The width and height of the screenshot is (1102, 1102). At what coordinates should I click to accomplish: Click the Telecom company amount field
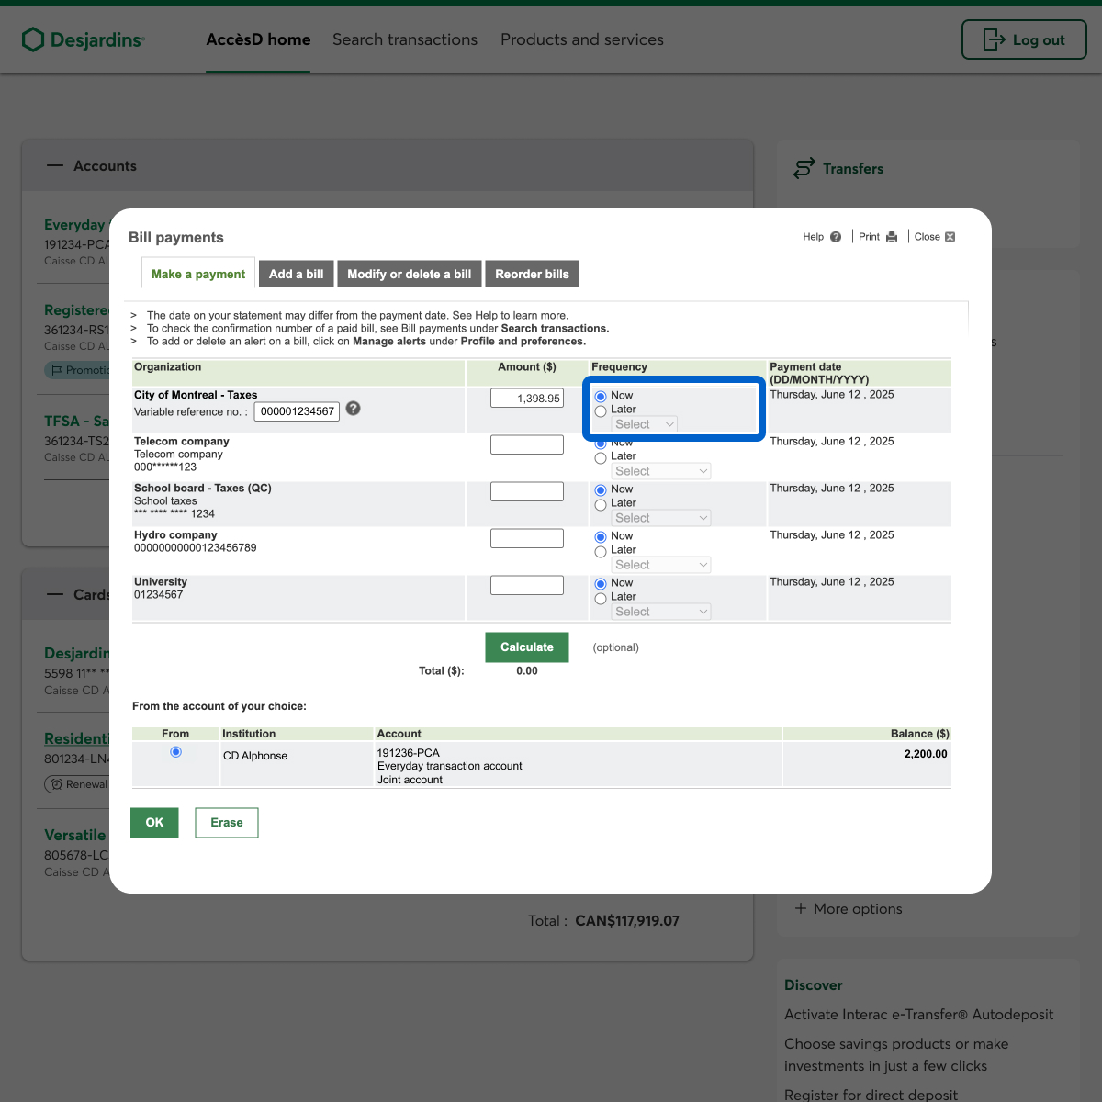[x=527, y=444]
